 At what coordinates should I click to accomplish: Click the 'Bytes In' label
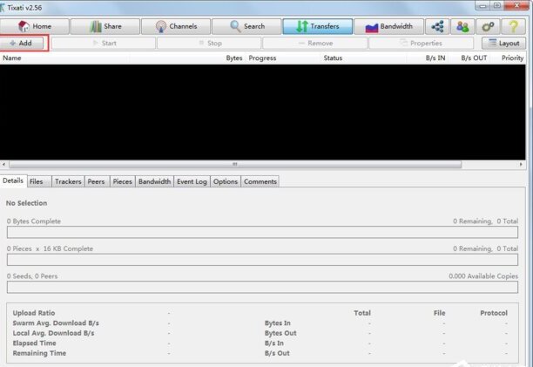pyautogui.click(x=277, y=323)
